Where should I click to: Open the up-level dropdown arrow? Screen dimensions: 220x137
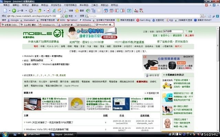(x=44, y=11)
